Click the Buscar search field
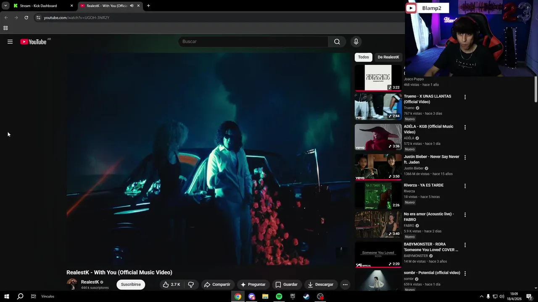Screen dimensions: 538x302 pos(253,42)
